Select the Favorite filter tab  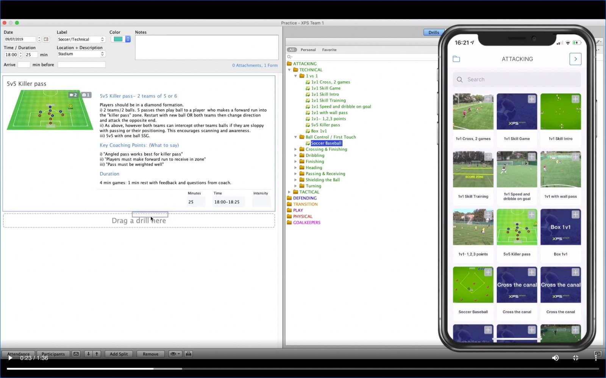[x=329, y=50]
